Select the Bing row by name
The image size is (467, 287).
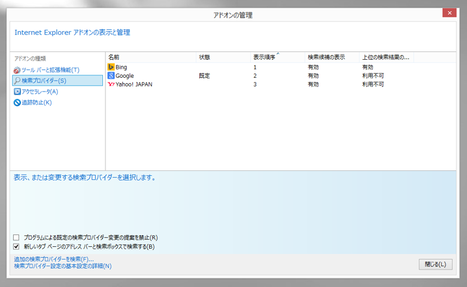point(121,67)
